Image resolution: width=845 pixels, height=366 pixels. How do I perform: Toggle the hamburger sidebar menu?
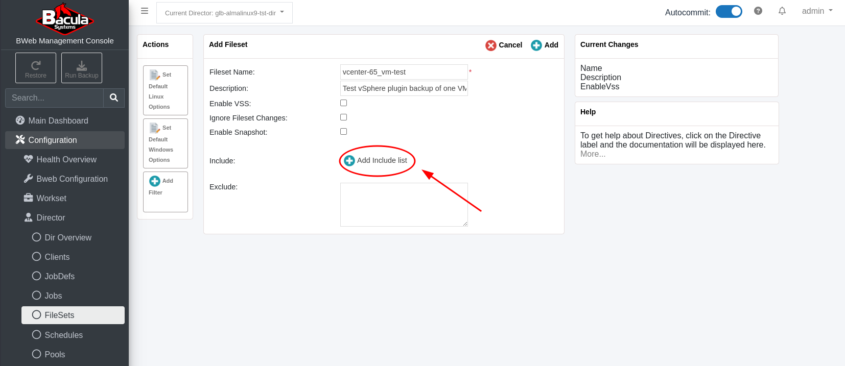tap(145, 11)
